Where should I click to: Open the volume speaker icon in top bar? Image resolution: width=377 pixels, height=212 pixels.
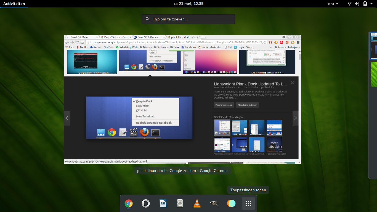point(357,4)
